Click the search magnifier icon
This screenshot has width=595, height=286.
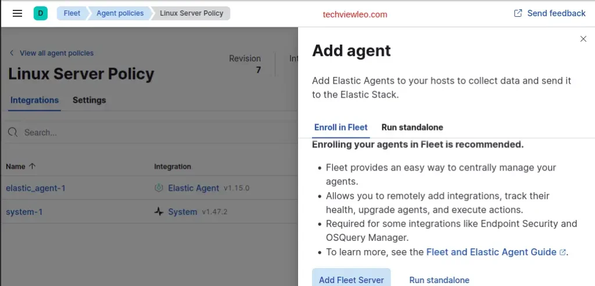coord(13,133)
